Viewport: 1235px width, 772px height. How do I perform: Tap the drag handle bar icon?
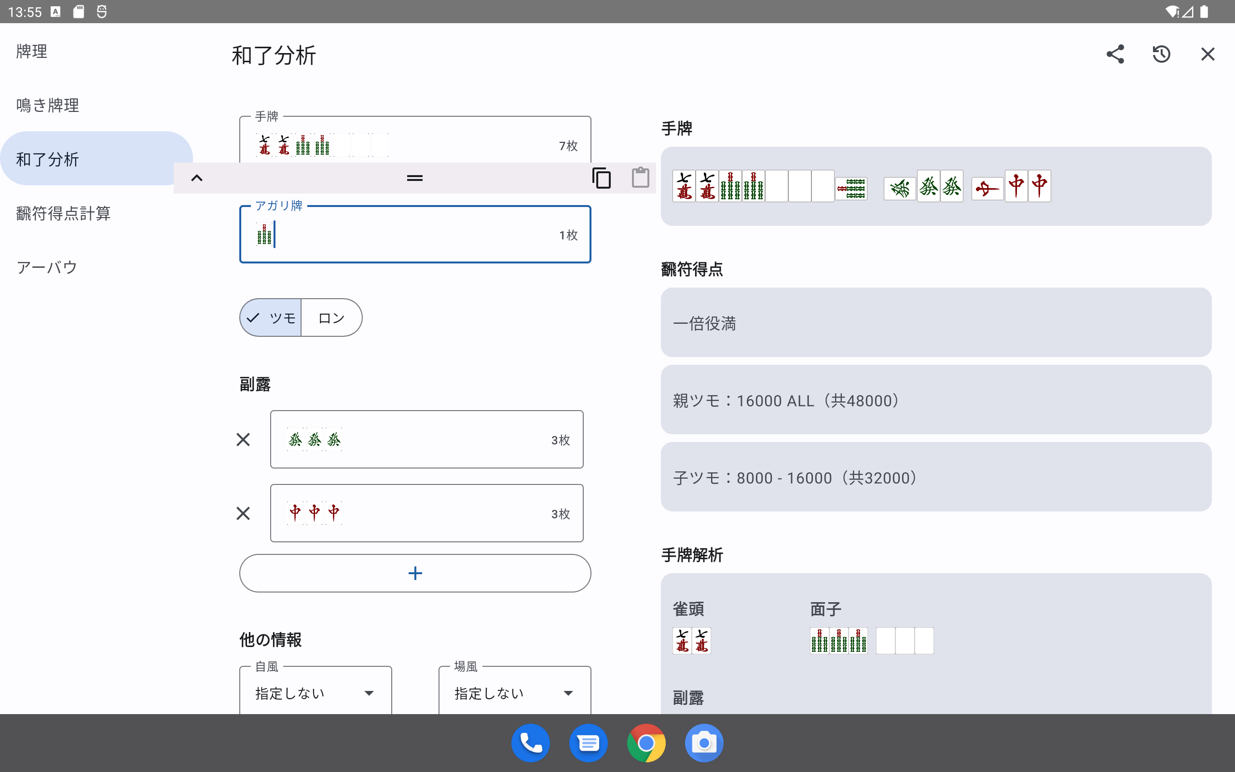(x=414, y=178)
